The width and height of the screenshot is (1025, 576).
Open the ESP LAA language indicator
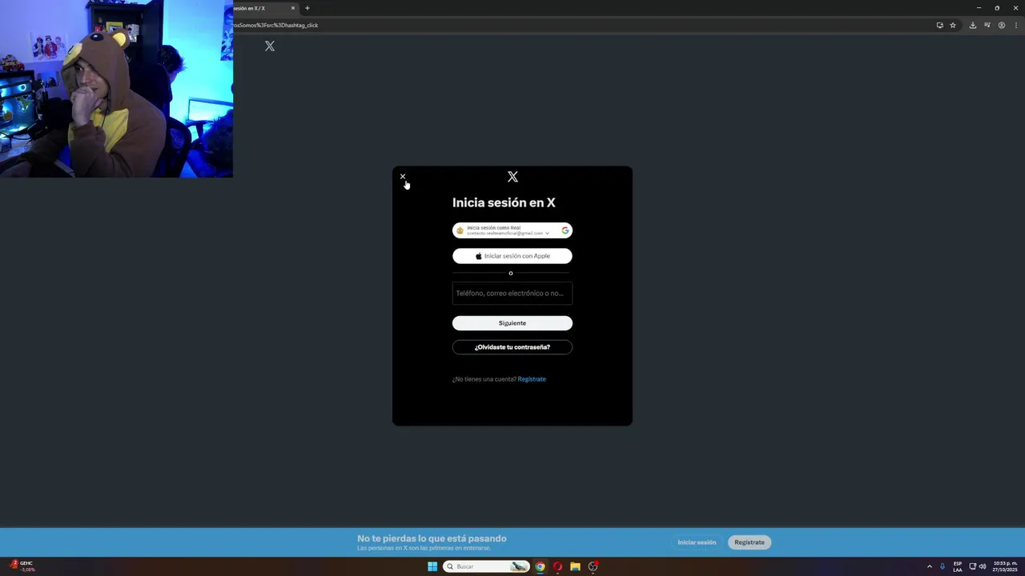pyautogui.click(x=958, y=566)
